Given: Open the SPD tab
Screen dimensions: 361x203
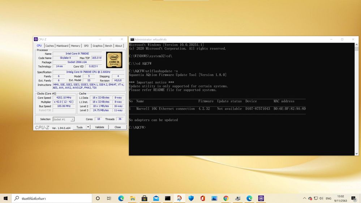Looking at the screenshot, I should click(86, 46).
